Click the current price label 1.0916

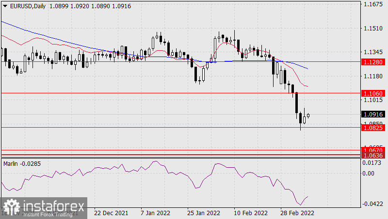point(373,115)
